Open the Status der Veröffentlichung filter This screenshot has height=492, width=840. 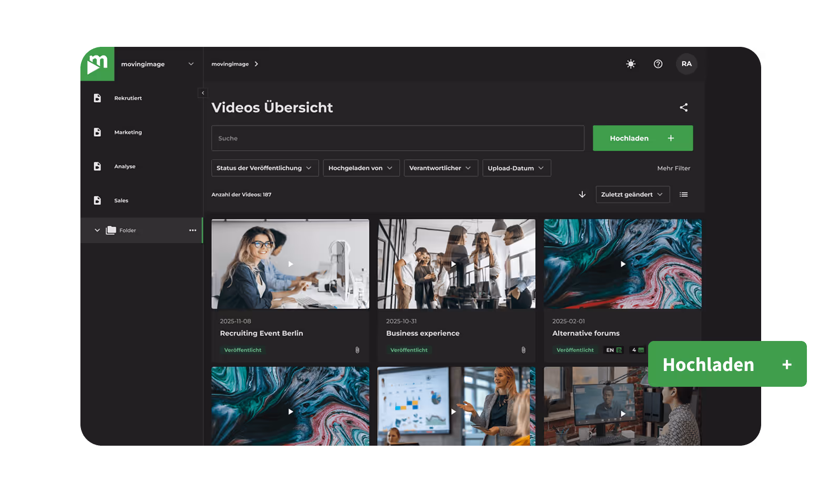click(x=265, y=168)
